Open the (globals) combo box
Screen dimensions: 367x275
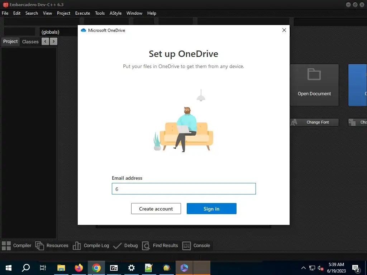(x=58, y=32)
